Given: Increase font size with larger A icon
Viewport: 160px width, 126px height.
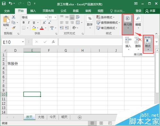Looking at the screenshot, I should 44,23.
